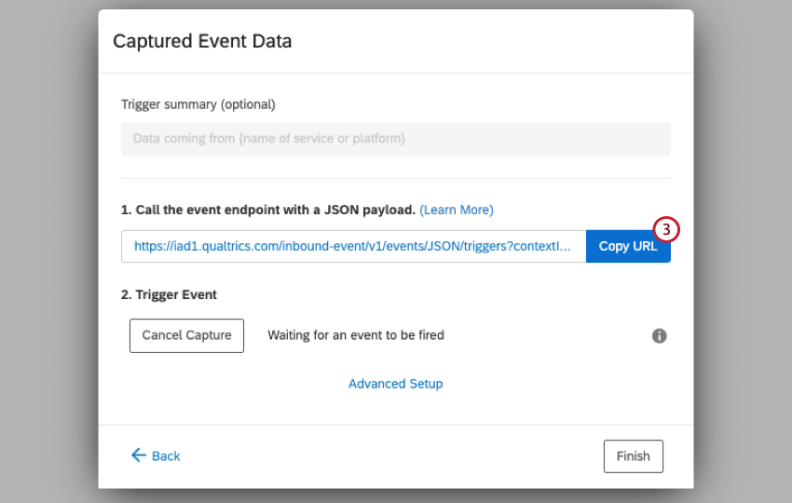The image size is (792, 503).
Task: Click the Trigger summary (optional) label
Action: click(x=198, y=104)
